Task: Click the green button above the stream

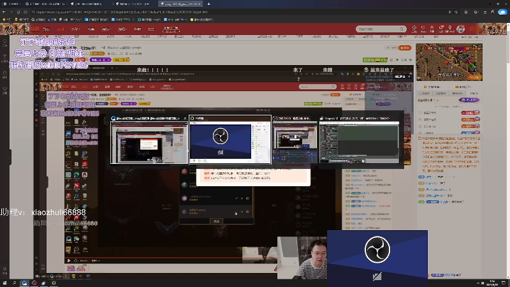Action: (375, 60)
